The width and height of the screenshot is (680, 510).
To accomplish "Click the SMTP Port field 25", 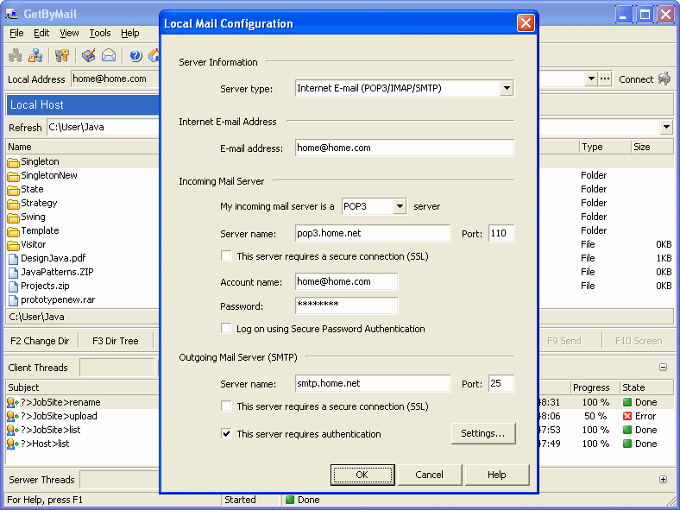I will pyautogui.click(x=501, y=383).
